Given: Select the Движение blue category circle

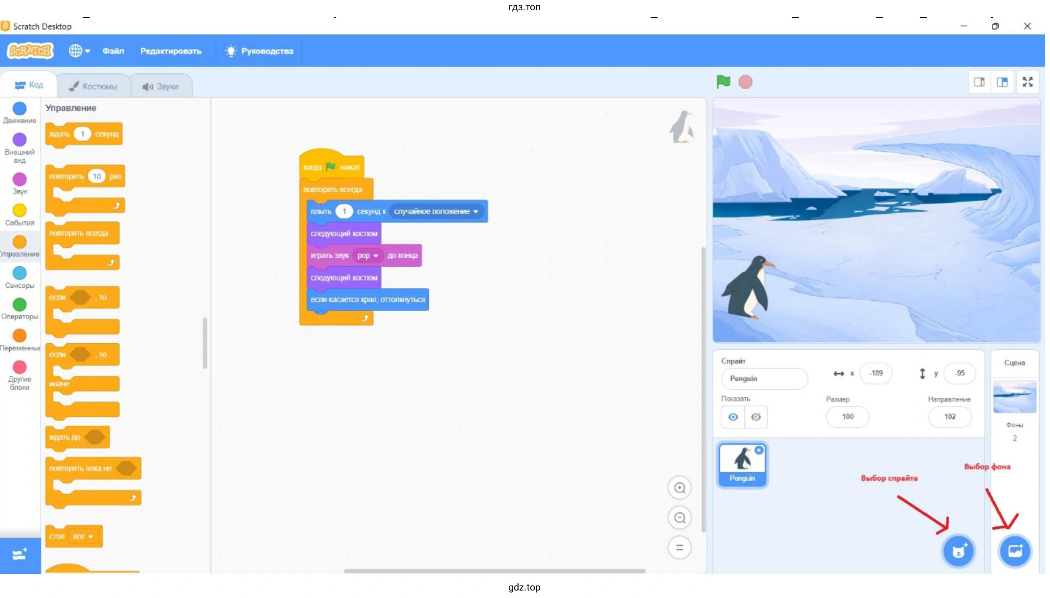Looking at the screenshot, I should click(x=19, y=109).
